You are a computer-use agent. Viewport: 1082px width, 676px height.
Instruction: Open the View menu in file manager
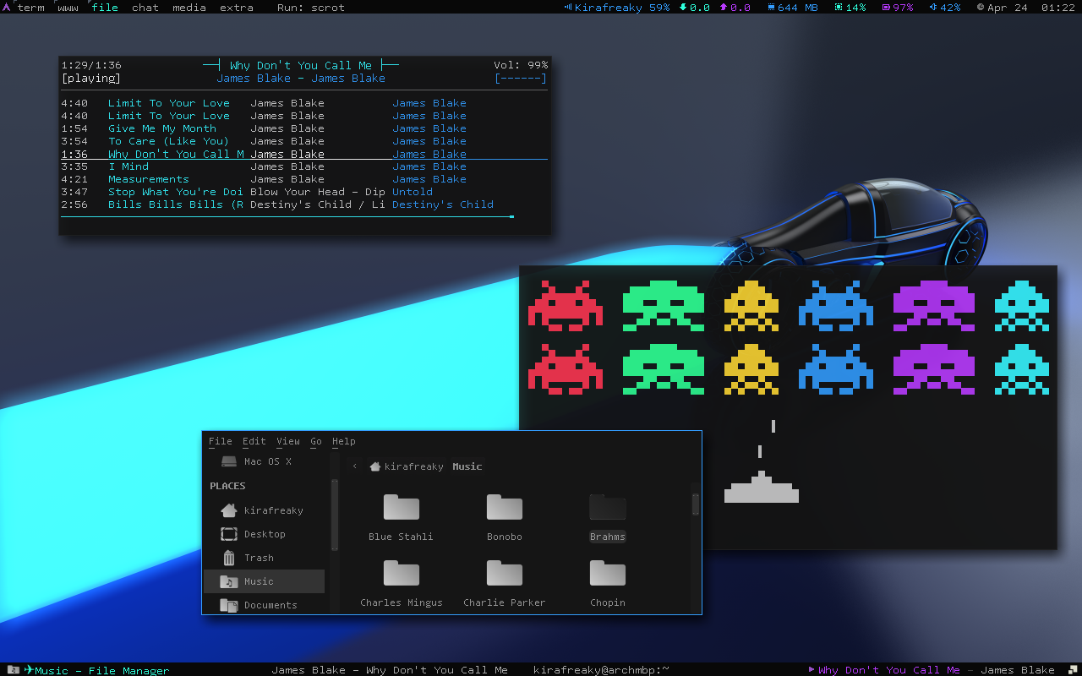(x=287, y=441)
